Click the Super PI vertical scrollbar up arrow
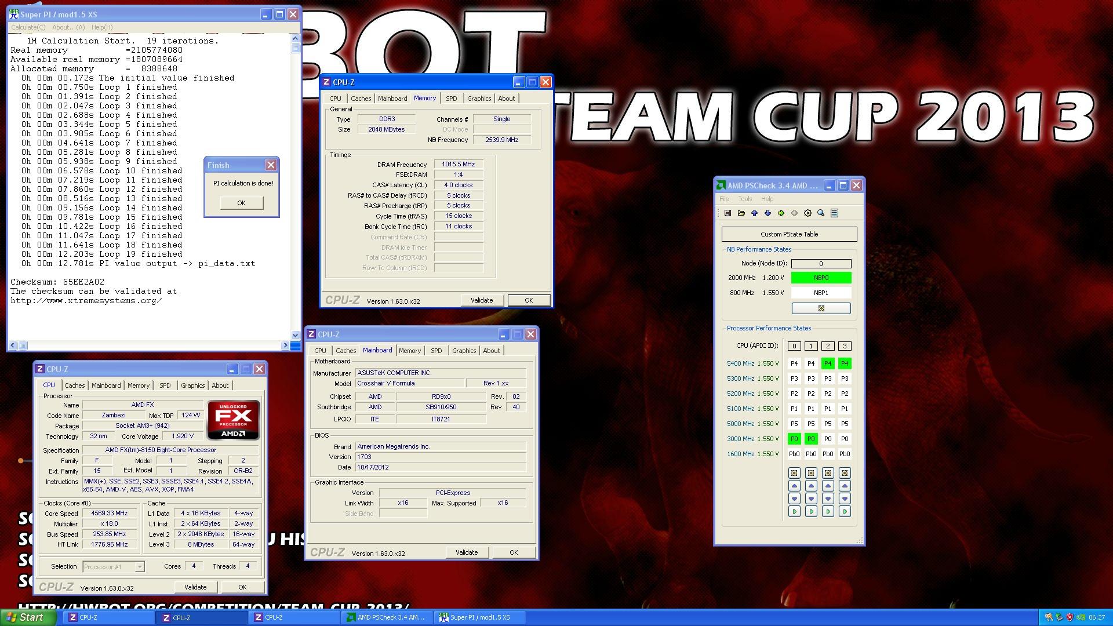Viewport: 1113px width, 626px height. (295, 38)
